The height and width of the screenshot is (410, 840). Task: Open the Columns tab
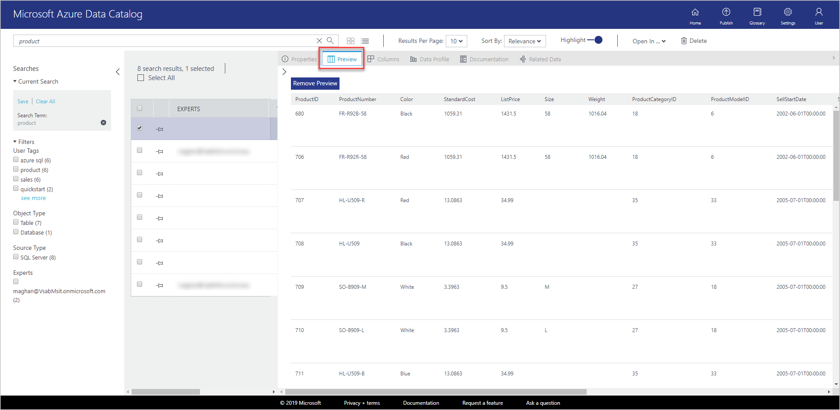pyautogui.click(x=383, y=59)
